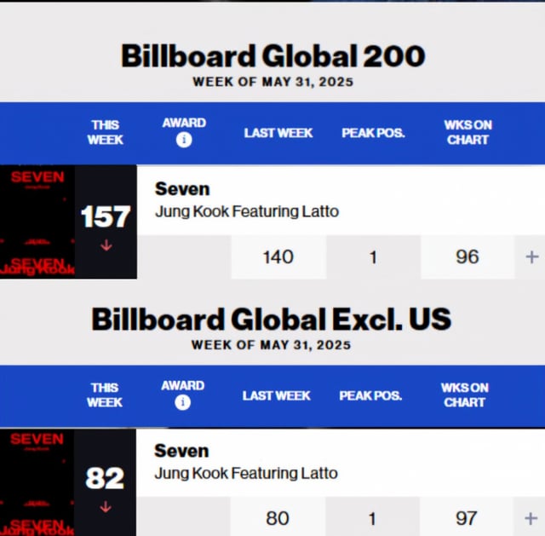This screenshot has width=545, height=536.
Task: Expand Seven entry details on Global 200 chart
Action: 531,257
